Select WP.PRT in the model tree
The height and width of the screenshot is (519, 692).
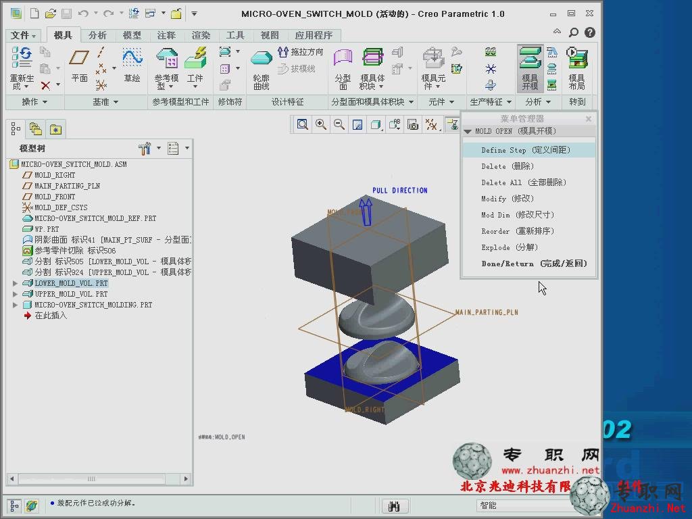coord(47,229)
